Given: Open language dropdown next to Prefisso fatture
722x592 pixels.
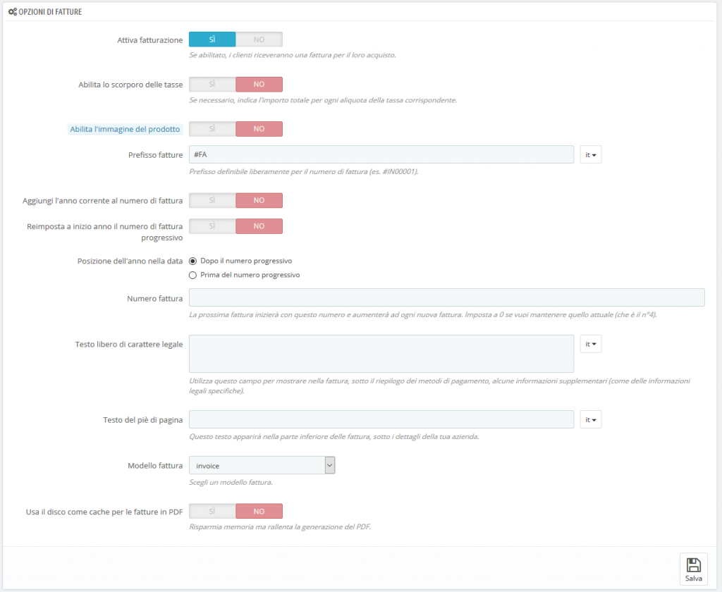Looking at the screenshot, I should point(590,155).
